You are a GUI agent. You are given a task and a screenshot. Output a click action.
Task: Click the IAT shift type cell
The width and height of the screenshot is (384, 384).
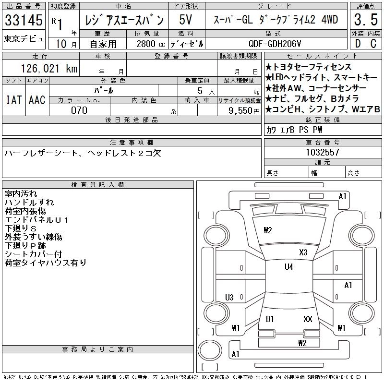point(13,100)
